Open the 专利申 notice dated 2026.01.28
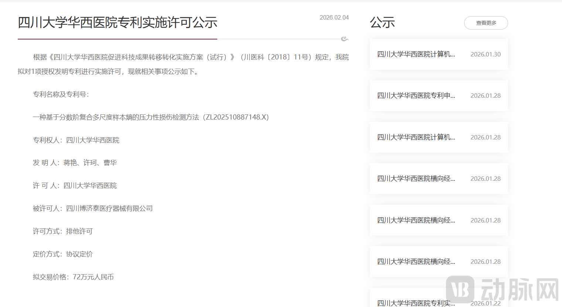Screen dimensions: 562x307 coord(416,96)
